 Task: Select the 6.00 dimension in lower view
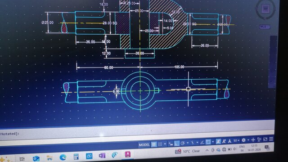[x=116, y=91]
